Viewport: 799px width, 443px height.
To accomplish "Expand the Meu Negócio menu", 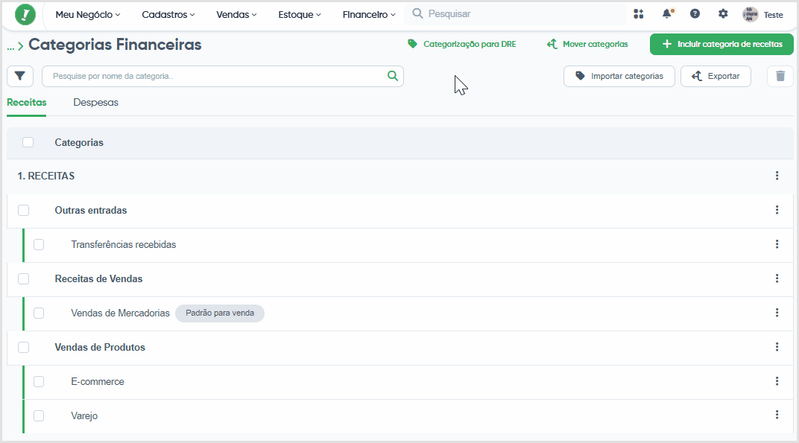I will 88,15.
